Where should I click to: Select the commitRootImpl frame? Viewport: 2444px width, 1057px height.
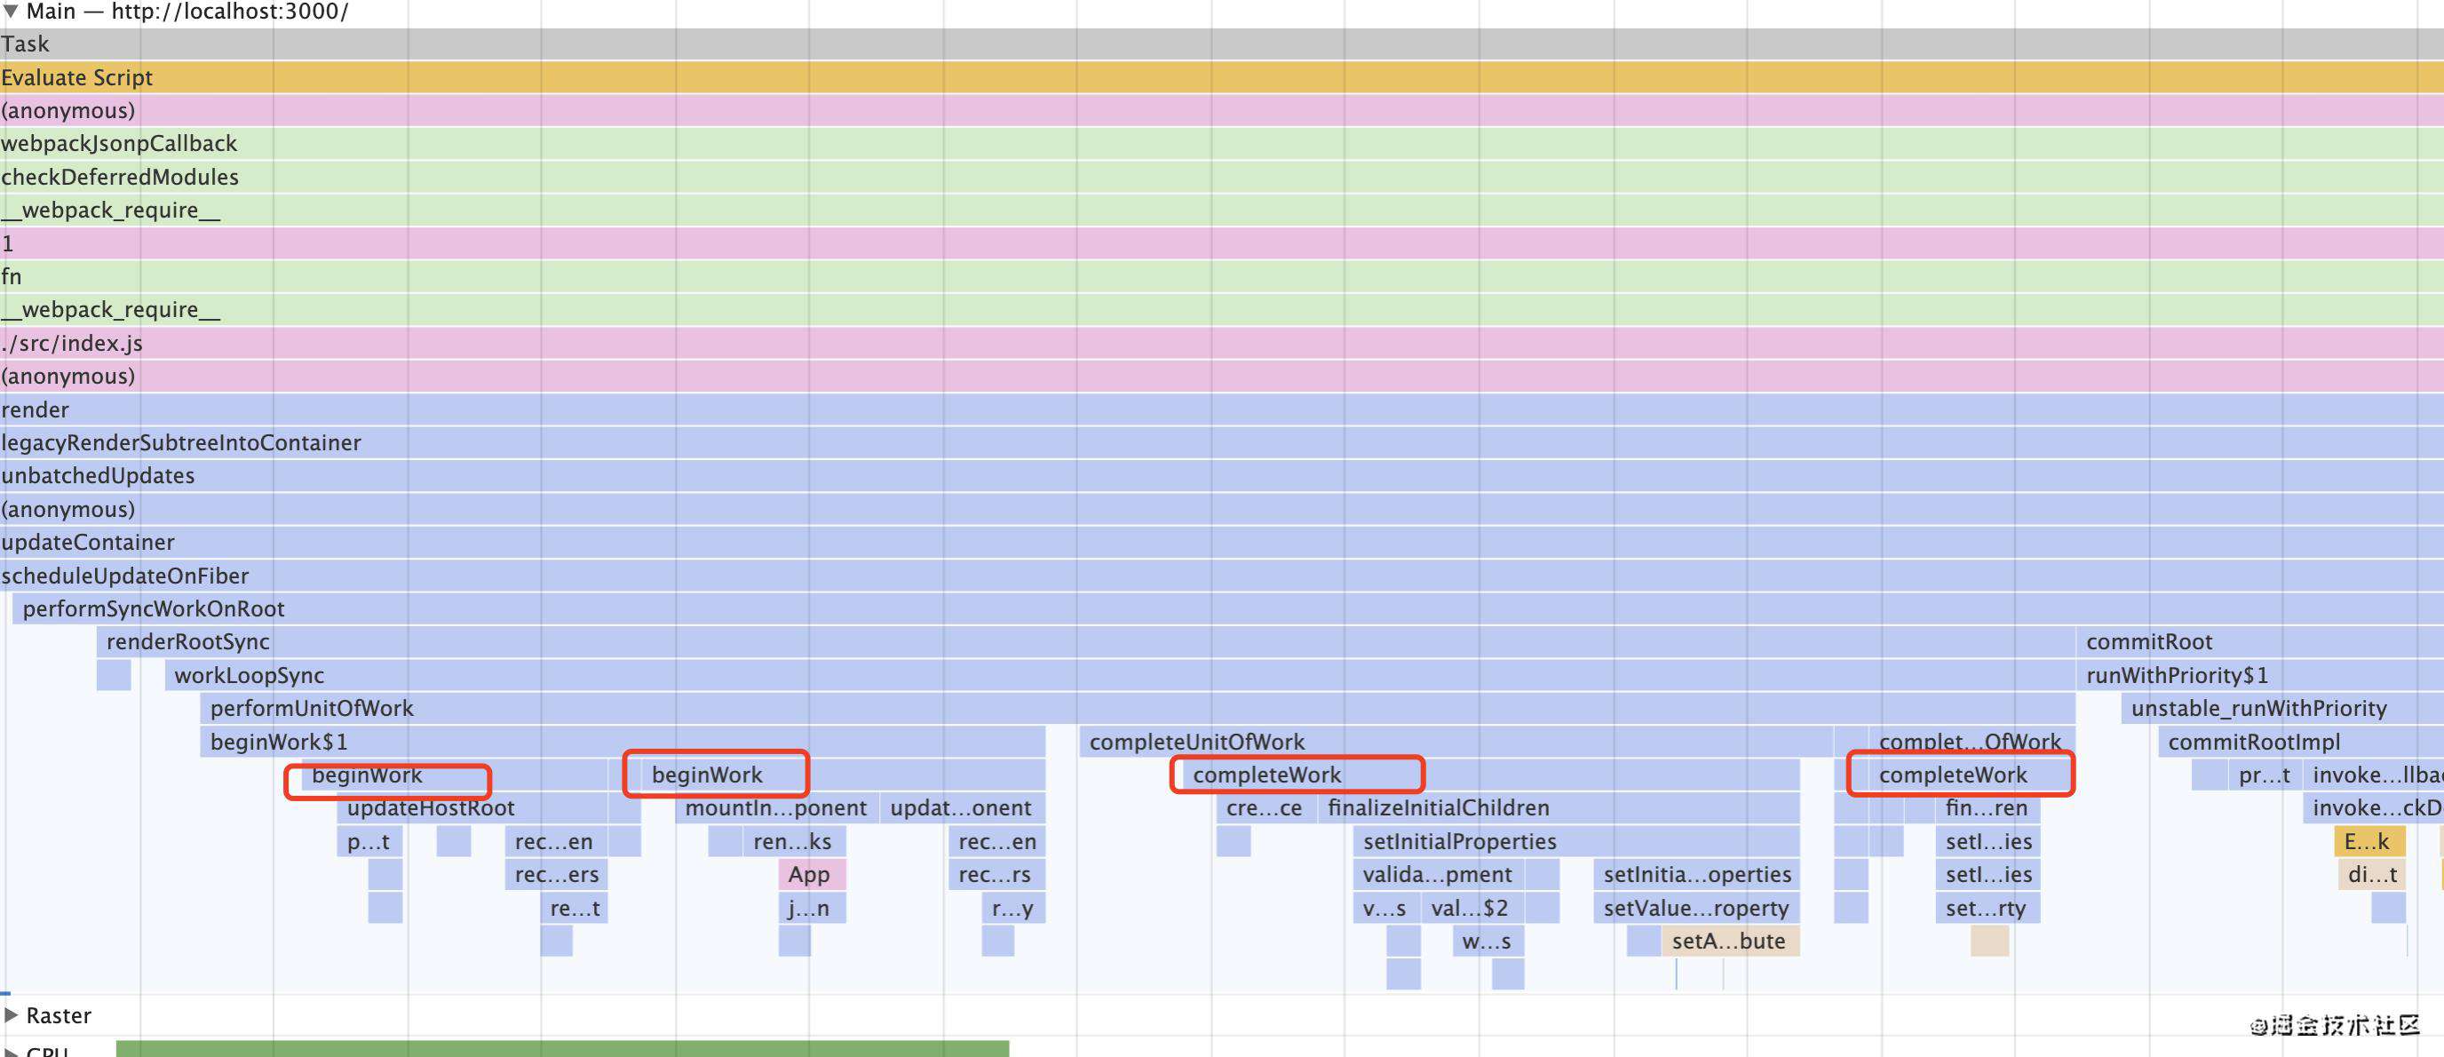pos(2301,742)
